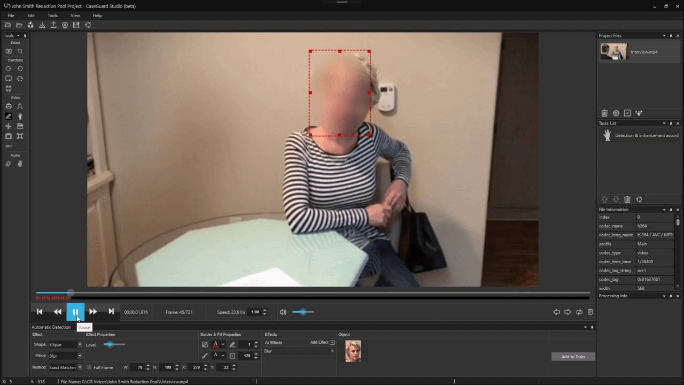Image resolution: width=684 pixels, height=385 pixels.
Task: Select the crop tool in the Select section
Action: (x=20, y=51)
